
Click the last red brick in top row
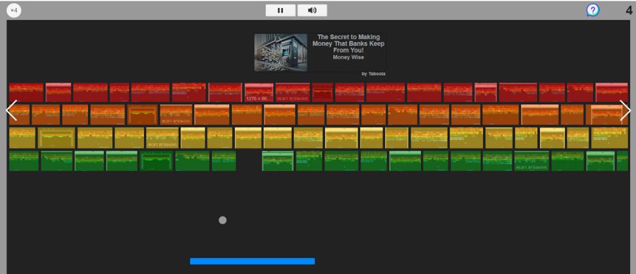pyautogui.click(x=611, y=93)
